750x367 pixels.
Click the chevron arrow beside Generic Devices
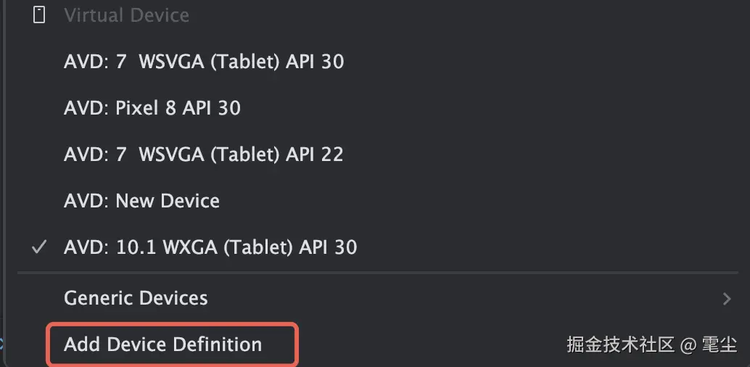[727, 299]
